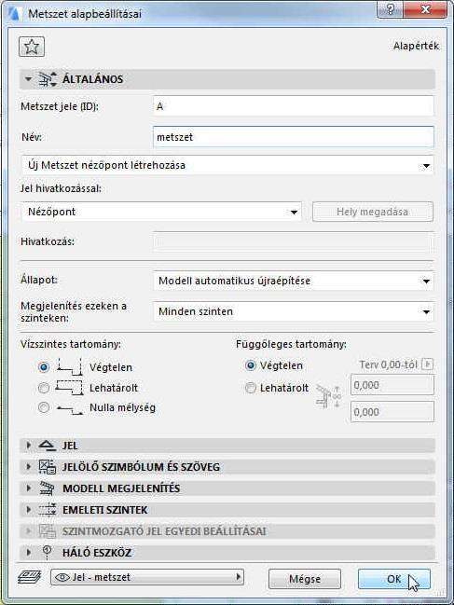Click the Favorites star icon
The width and height of the screenshot is (454, 605).
32,47
